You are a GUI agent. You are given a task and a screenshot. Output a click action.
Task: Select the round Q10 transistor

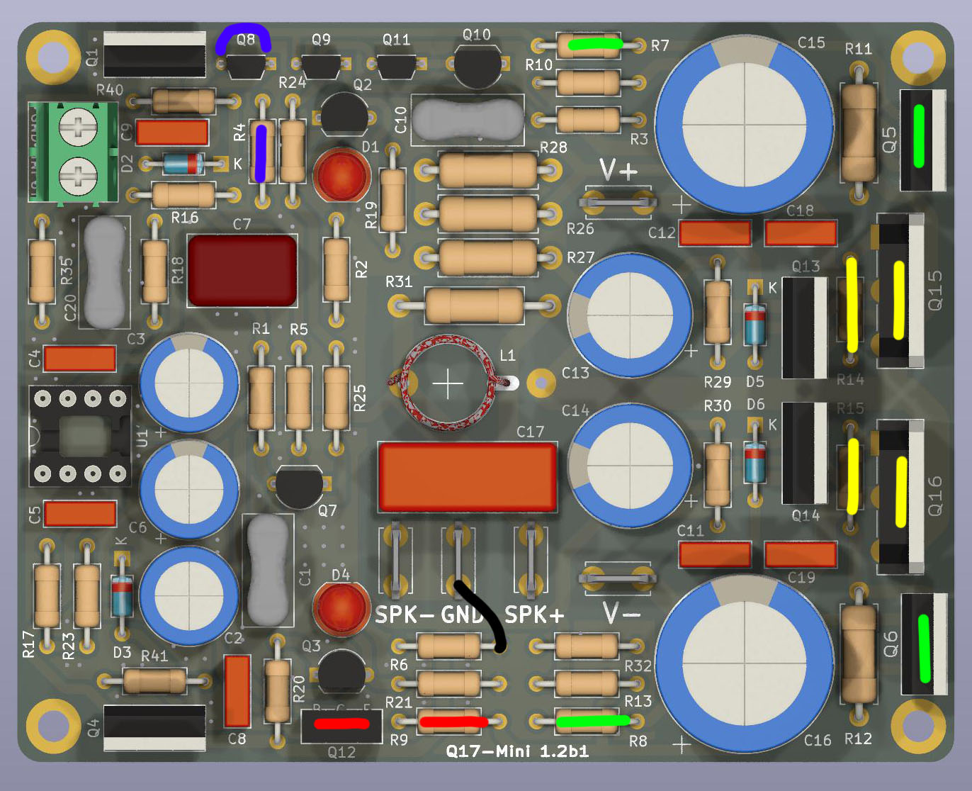(478, 65)
